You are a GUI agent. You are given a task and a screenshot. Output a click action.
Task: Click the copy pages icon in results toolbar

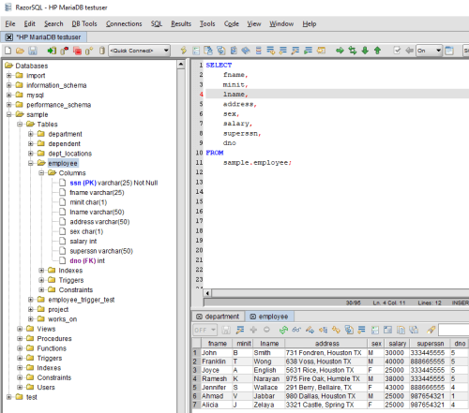coord(401,330)
